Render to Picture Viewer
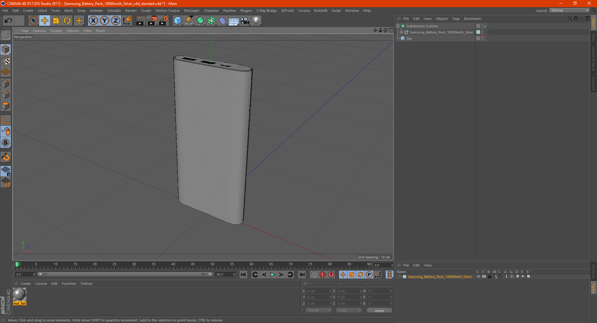 coord(152,21)
